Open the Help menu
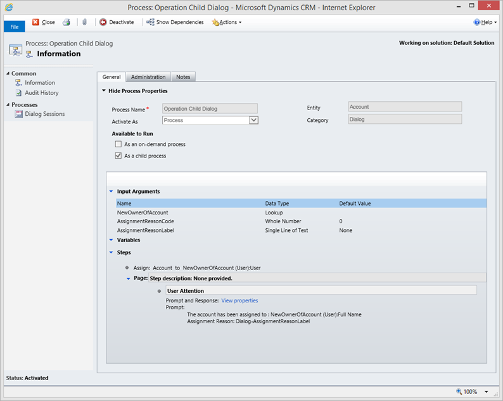The image size is (503, 401). 485,22
